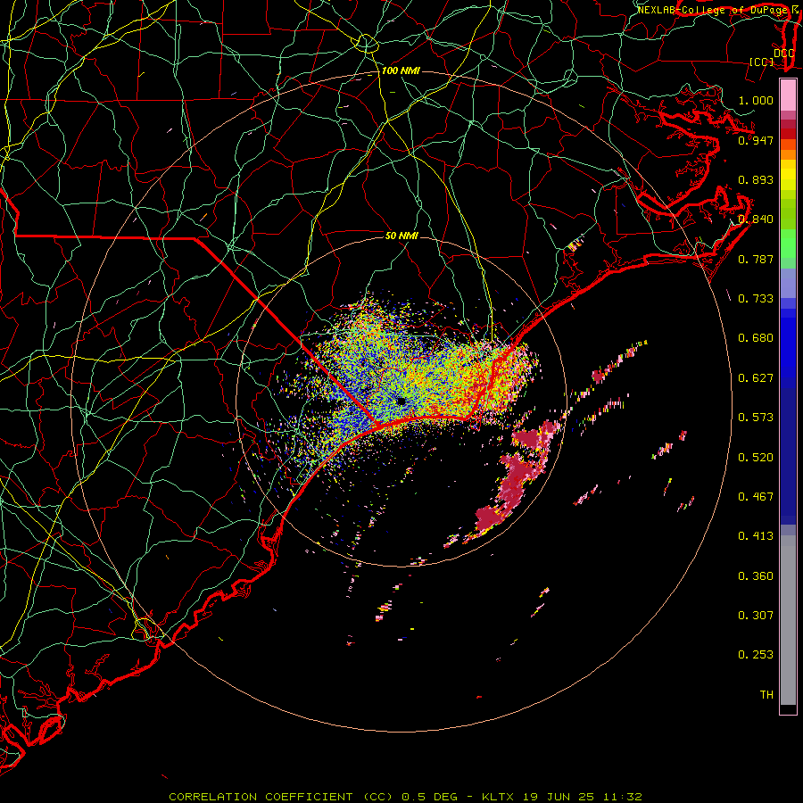This screenshot has height=803, width=803.
Task: Pick the light pink colorbar segment near 1.000
Action: coord(788,95)
